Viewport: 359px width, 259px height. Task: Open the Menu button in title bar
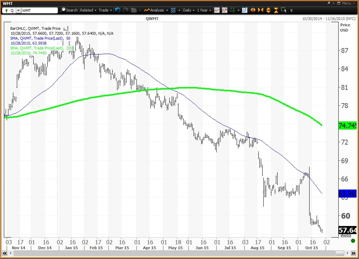click(346, 3)
